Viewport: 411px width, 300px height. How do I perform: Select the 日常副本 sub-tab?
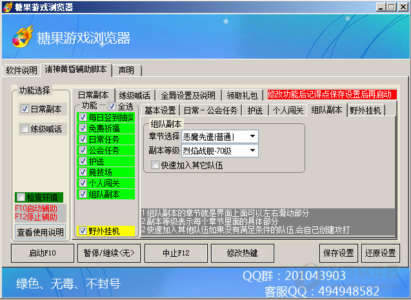[94, 95]
